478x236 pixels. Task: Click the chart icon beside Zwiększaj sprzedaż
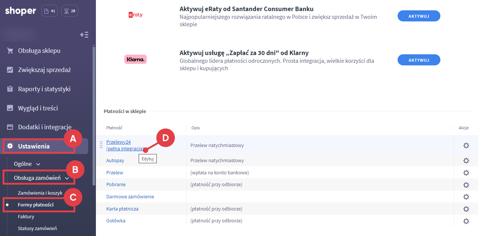point(10,70)
